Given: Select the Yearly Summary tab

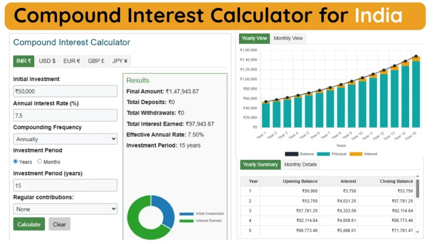Looking at the screenshot, I should tap(260, 164).
